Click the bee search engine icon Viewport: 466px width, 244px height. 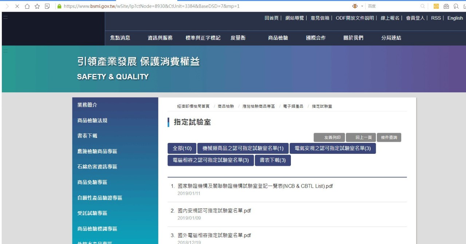[x=355, y=6]
